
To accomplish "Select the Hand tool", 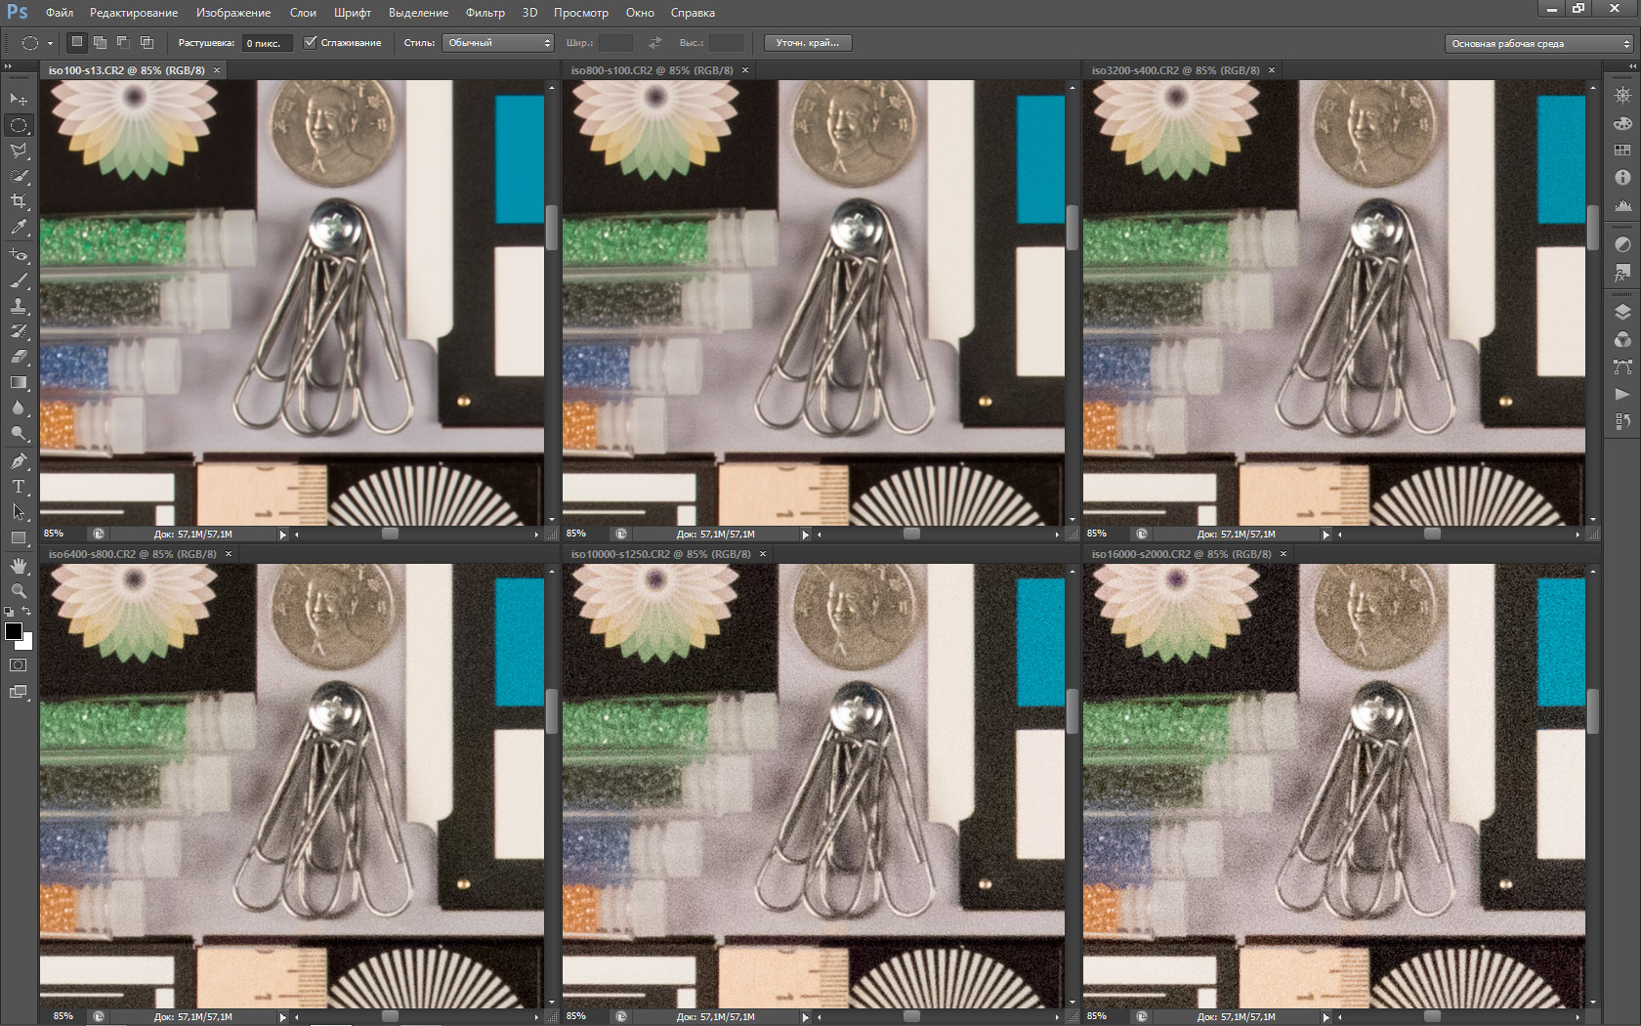I will [19, 566].
